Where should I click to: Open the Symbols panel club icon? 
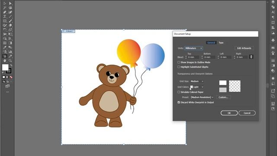tap(273, 40)
